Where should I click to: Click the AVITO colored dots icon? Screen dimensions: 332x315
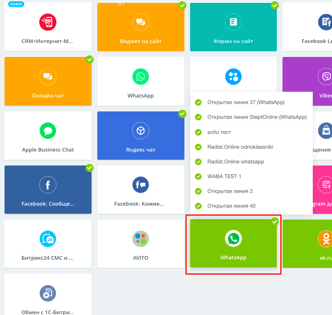tap(141, 239)
